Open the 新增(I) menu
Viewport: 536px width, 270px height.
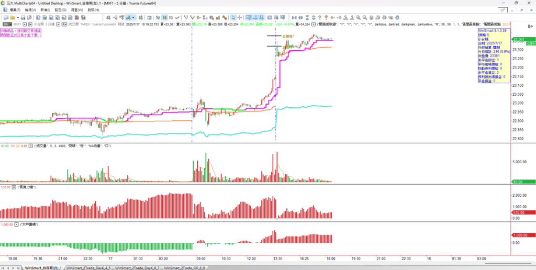(45, 10)
